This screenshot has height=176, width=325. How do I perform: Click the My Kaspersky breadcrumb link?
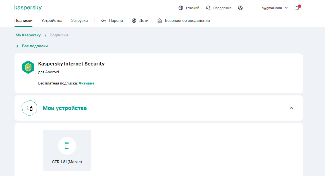28,35
